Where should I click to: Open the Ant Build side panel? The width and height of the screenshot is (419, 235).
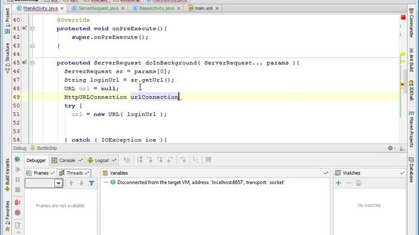tap(411, 60)
